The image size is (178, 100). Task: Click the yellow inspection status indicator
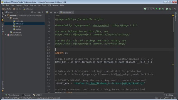[x=173, y=16]
